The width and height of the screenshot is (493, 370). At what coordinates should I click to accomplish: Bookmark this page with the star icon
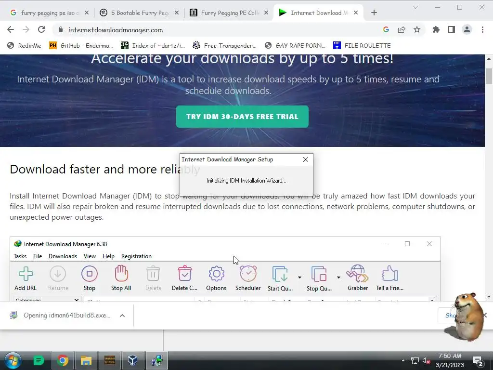coord(417,29)
